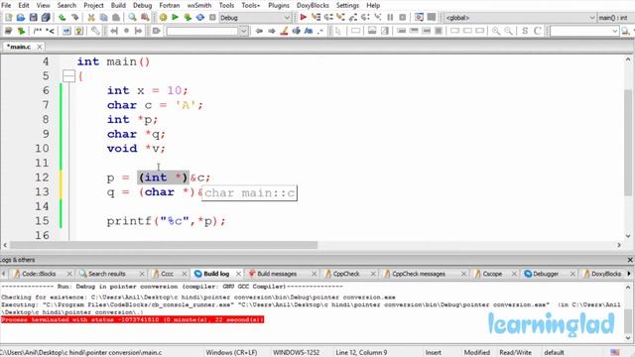Image resolution: width=635 pixels, height=357 pixels.
Task: Click the incremental search input field
Action: click(202, 31)
